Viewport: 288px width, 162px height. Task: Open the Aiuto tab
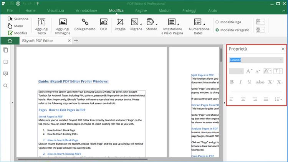(213, 11)
